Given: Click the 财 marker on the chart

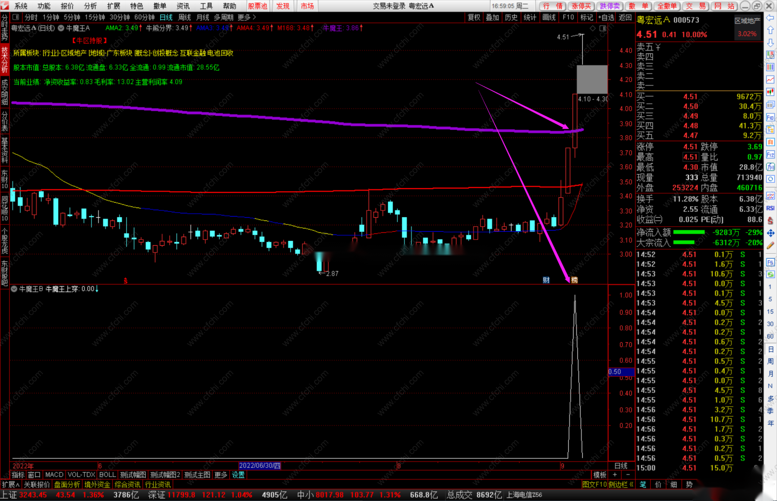Looking at the screenshot, I should [x=546, y=280].
